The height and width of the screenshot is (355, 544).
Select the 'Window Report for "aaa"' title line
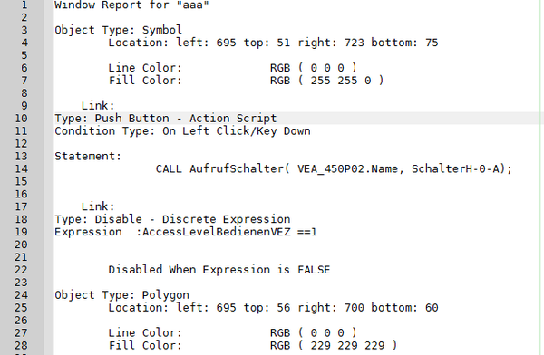tap(131, 5)
